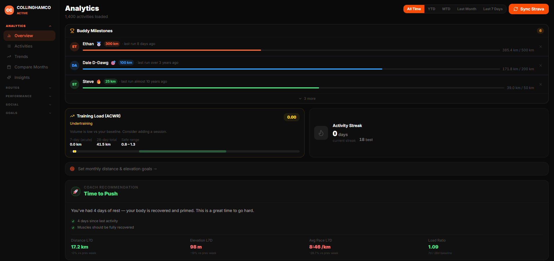
Task: Click Dale D-Dawg's DA avatar
Action: [x=75, y=66]
